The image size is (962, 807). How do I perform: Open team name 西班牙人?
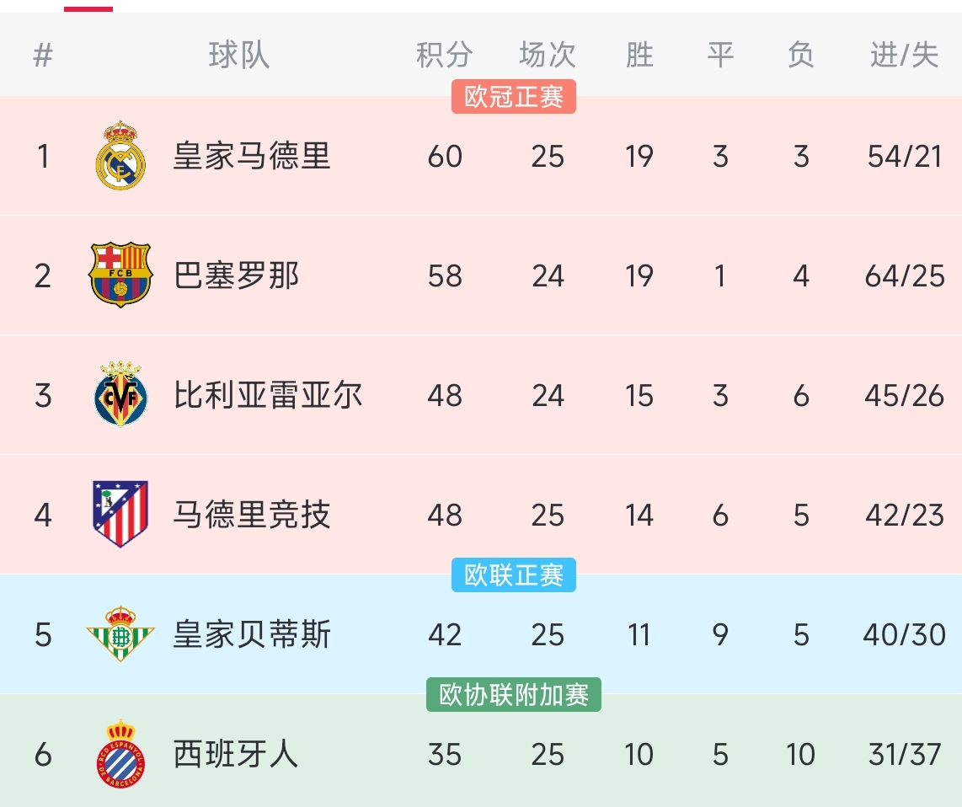(x=236, y=754)
